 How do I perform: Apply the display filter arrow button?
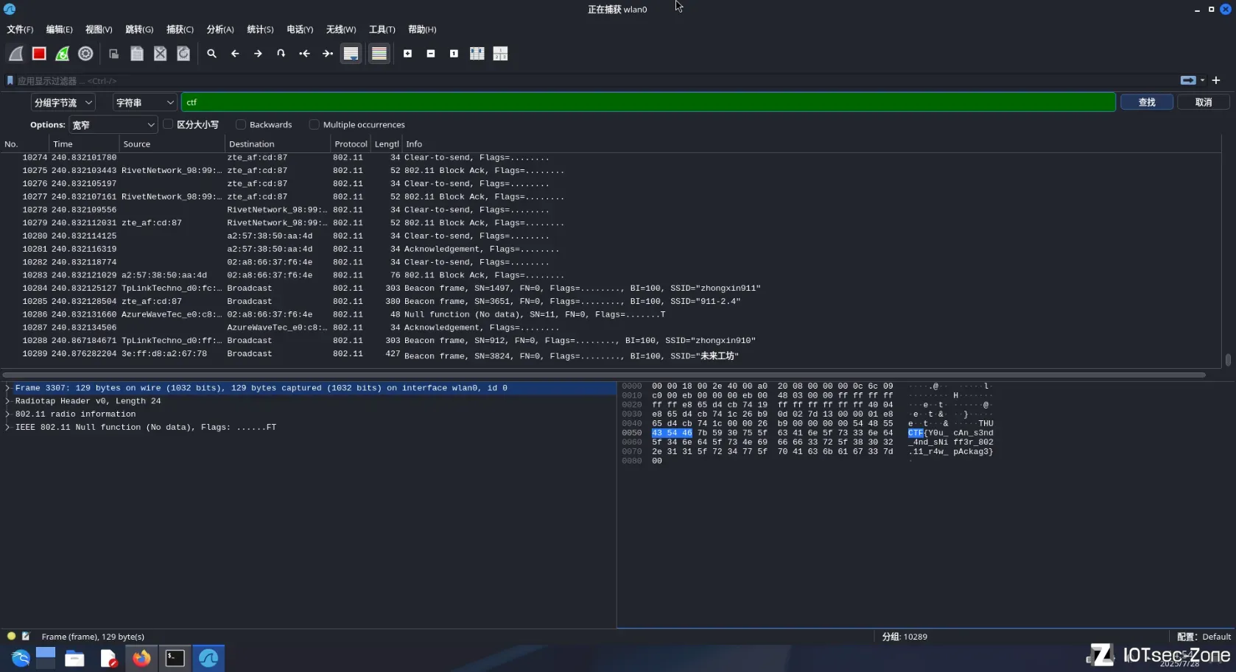point(1188,80)
